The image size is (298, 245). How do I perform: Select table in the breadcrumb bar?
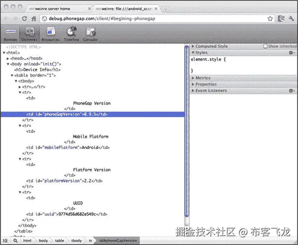(x=59, y=241)
